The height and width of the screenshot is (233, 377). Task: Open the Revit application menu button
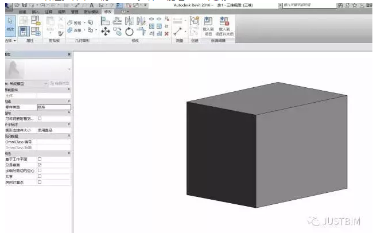[x=9, y=6]
